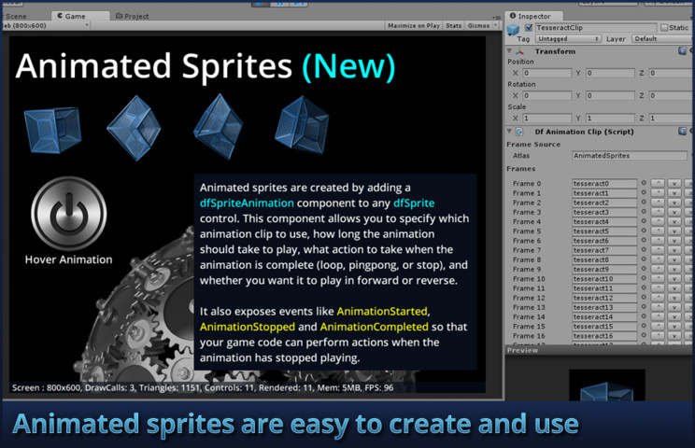Click the fourth tesseract sprite in Game view
The width and height of the screenshot is (695, 448).
tap(303, 126)
